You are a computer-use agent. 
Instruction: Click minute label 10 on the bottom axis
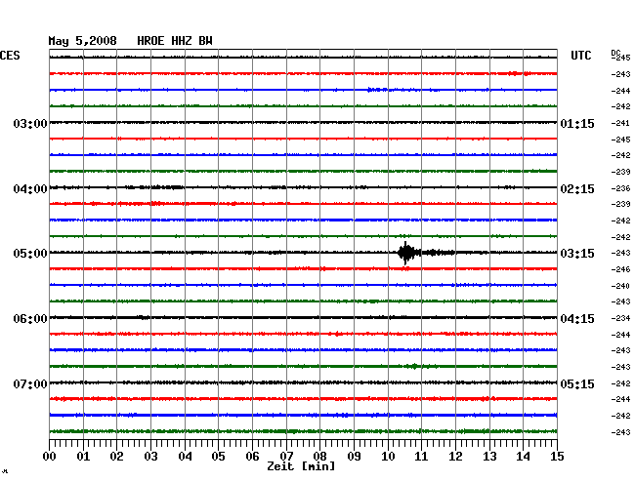[x=388, y=457]
